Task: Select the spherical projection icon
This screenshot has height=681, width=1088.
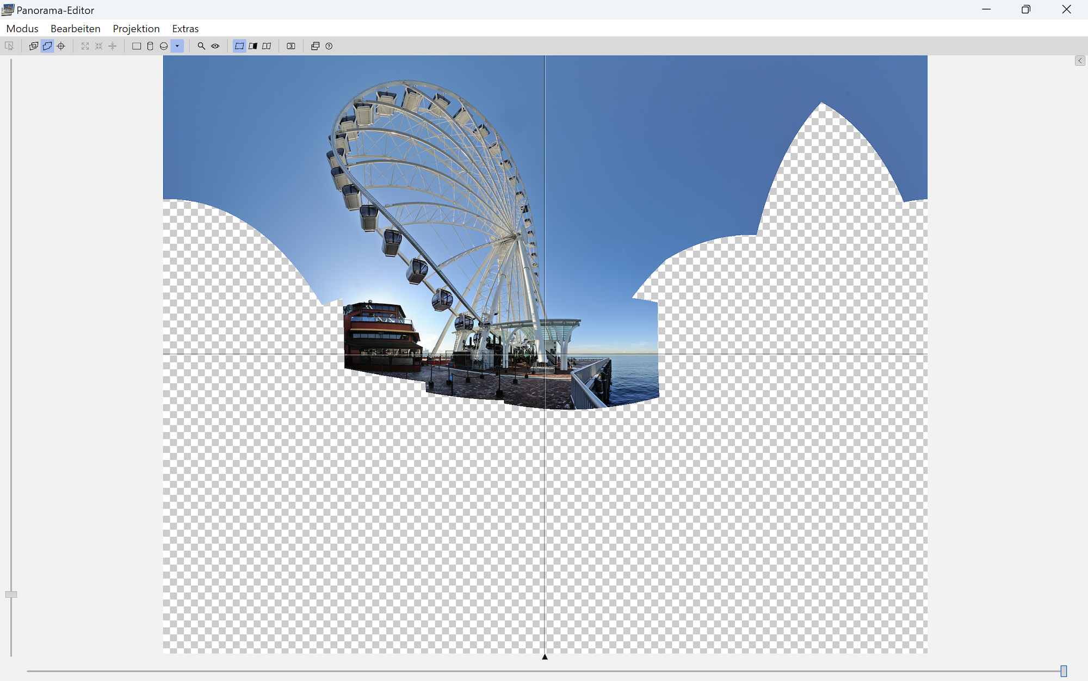Action: tap(164, 46)
